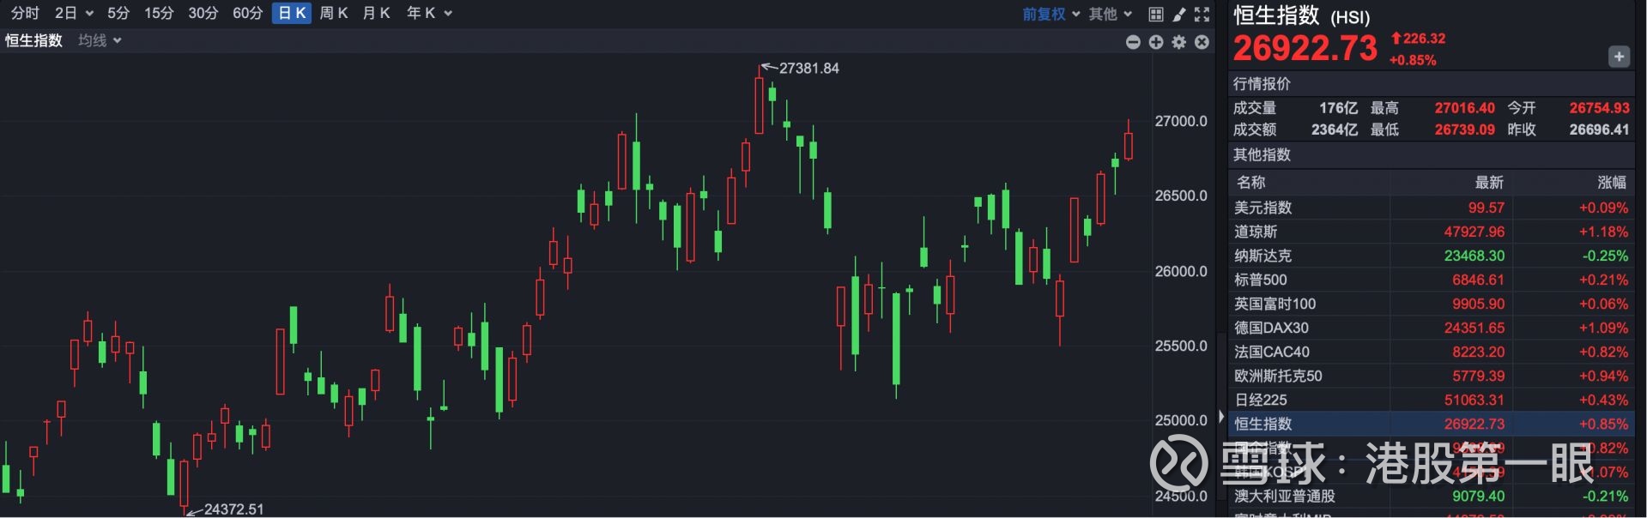The width and height of the screenshot is (1647, 518).
Task: Zoom in the chart with plus icon
Action: click(1156, 42)
